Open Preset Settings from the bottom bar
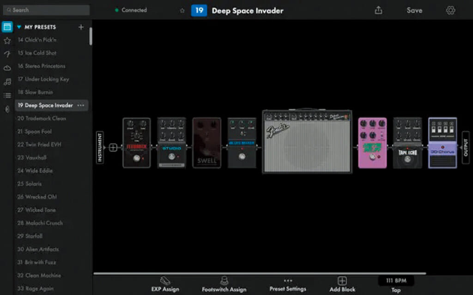 [288, 284]
